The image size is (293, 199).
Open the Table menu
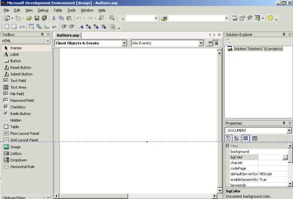pos(58,10)
